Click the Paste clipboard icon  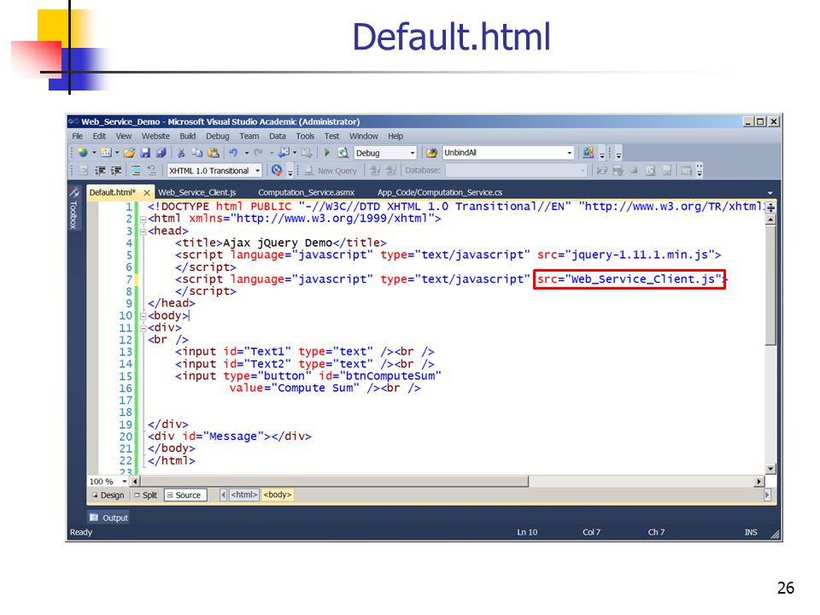click(x=214, y=153)
